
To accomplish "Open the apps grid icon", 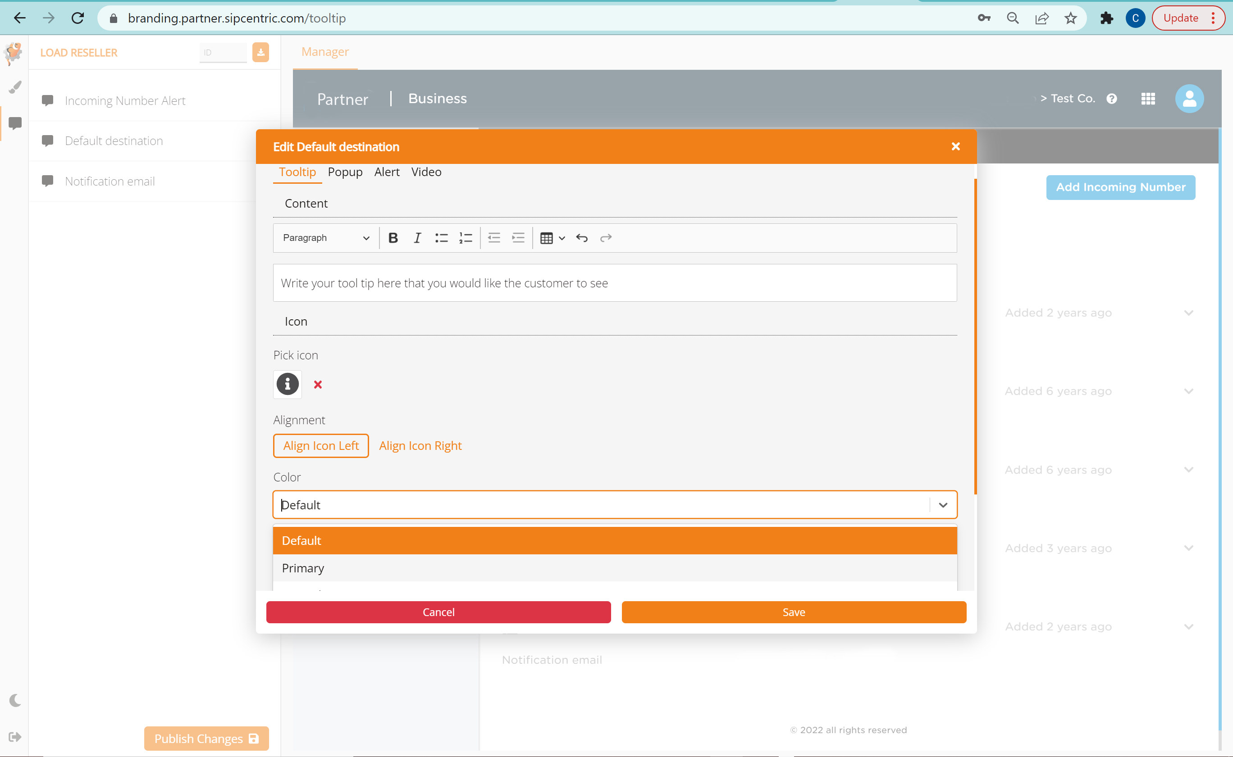I will click(x=1148, y=99).
